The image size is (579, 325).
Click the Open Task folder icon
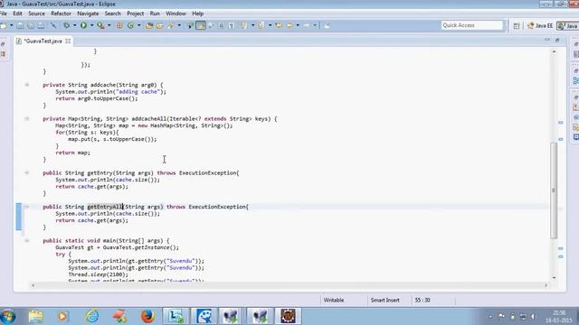pyautogui.click(x=159, y=25)
